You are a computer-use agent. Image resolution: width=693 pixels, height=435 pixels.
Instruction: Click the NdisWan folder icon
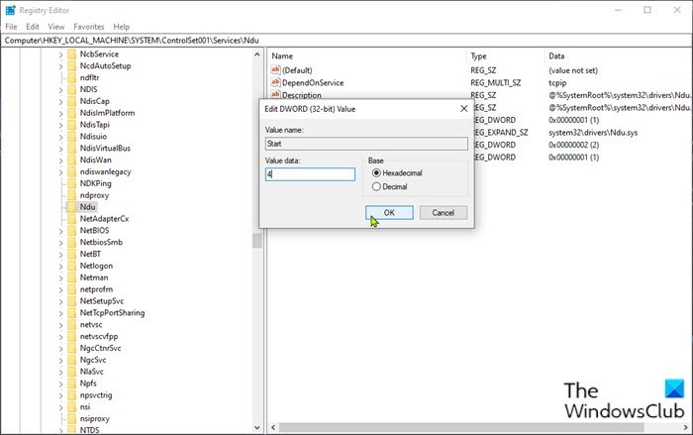coord(72,160)
